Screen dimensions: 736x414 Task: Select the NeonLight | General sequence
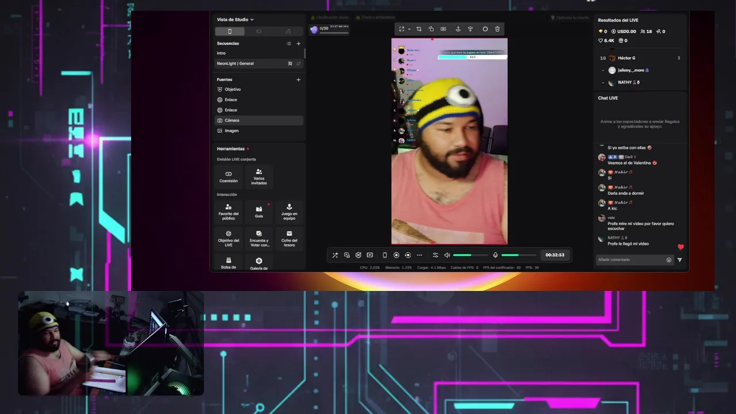[259, 63]
